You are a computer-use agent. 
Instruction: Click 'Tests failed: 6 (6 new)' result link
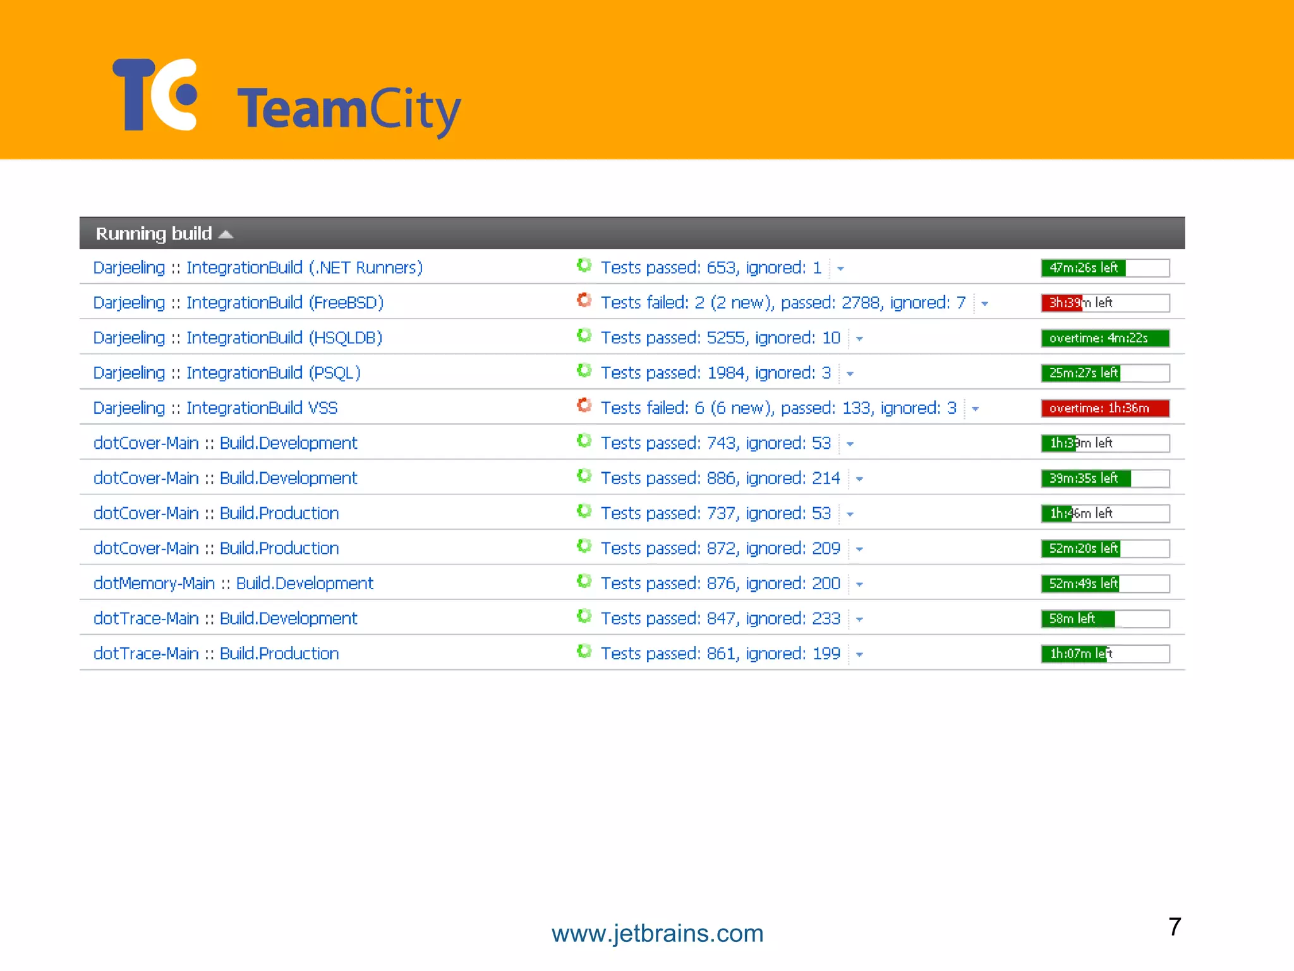pos(687,408)
